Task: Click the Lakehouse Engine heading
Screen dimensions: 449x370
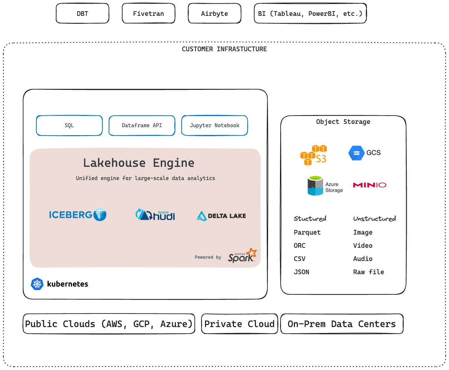Action: 139,163
